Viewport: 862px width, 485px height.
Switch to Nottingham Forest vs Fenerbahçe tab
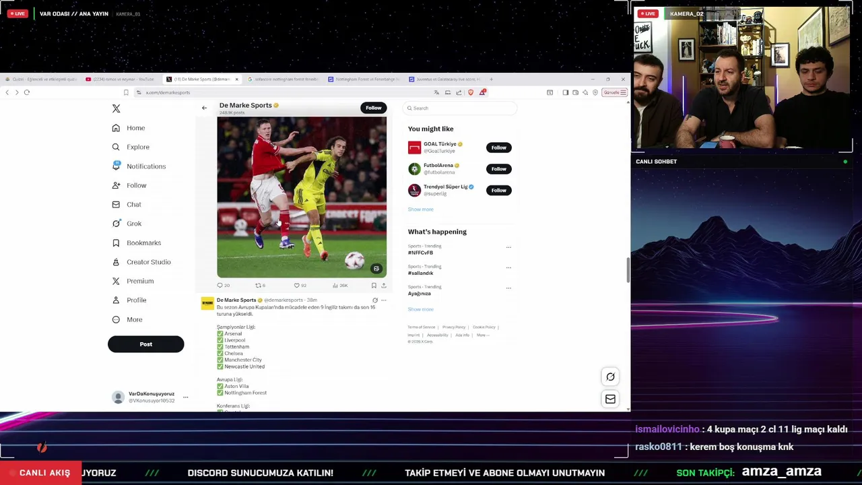click(364, 79)
